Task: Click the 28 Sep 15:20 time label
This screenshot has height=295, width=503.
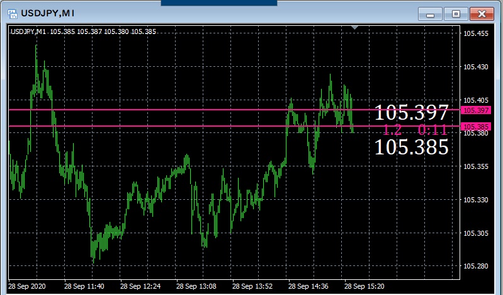Action: [x=364, y=286]
